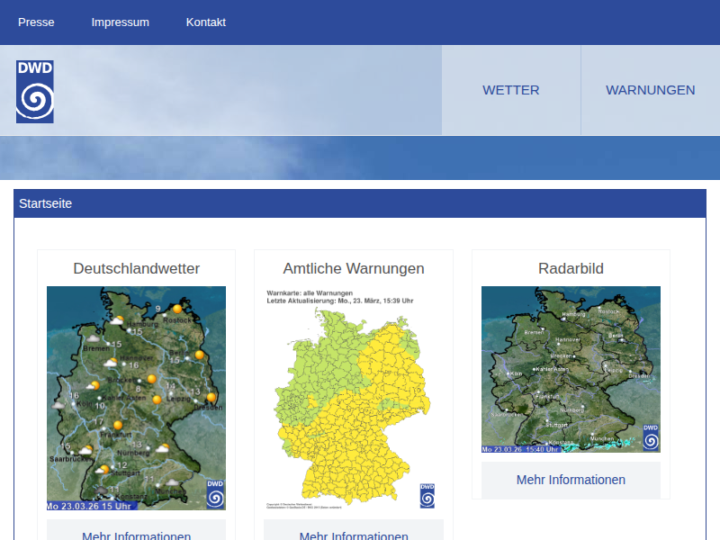Click Mehr Informationen under Radarbild

pos(571,480)
